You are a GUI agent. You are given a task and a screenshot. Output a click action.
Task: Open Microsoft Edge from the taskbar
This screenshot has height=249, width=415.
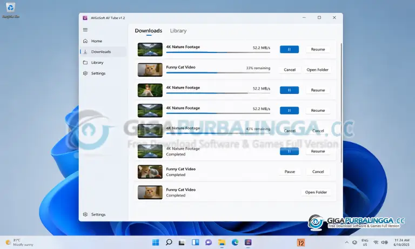click(235, 243)
